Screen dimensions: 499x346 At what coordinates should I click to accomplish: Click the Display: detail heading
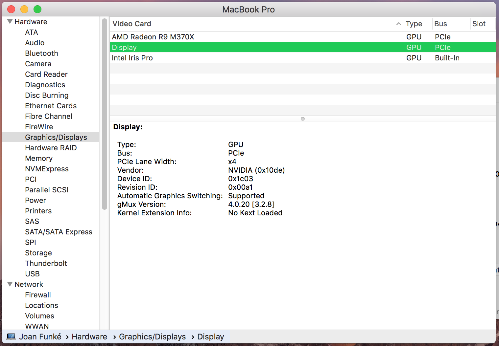(128, 127)
